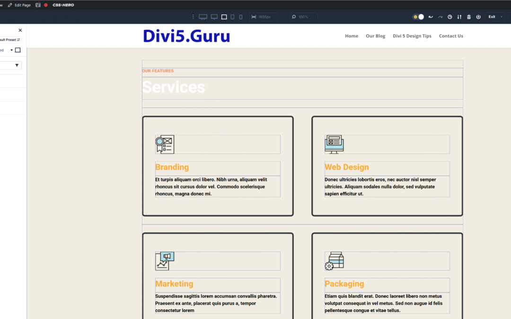Open Contact Us nav link

(451, 36)
